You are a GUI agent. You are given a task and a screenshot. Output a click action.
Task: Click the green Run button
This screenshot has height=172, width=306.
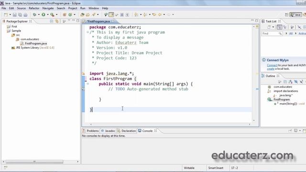[x=44, y=15]
